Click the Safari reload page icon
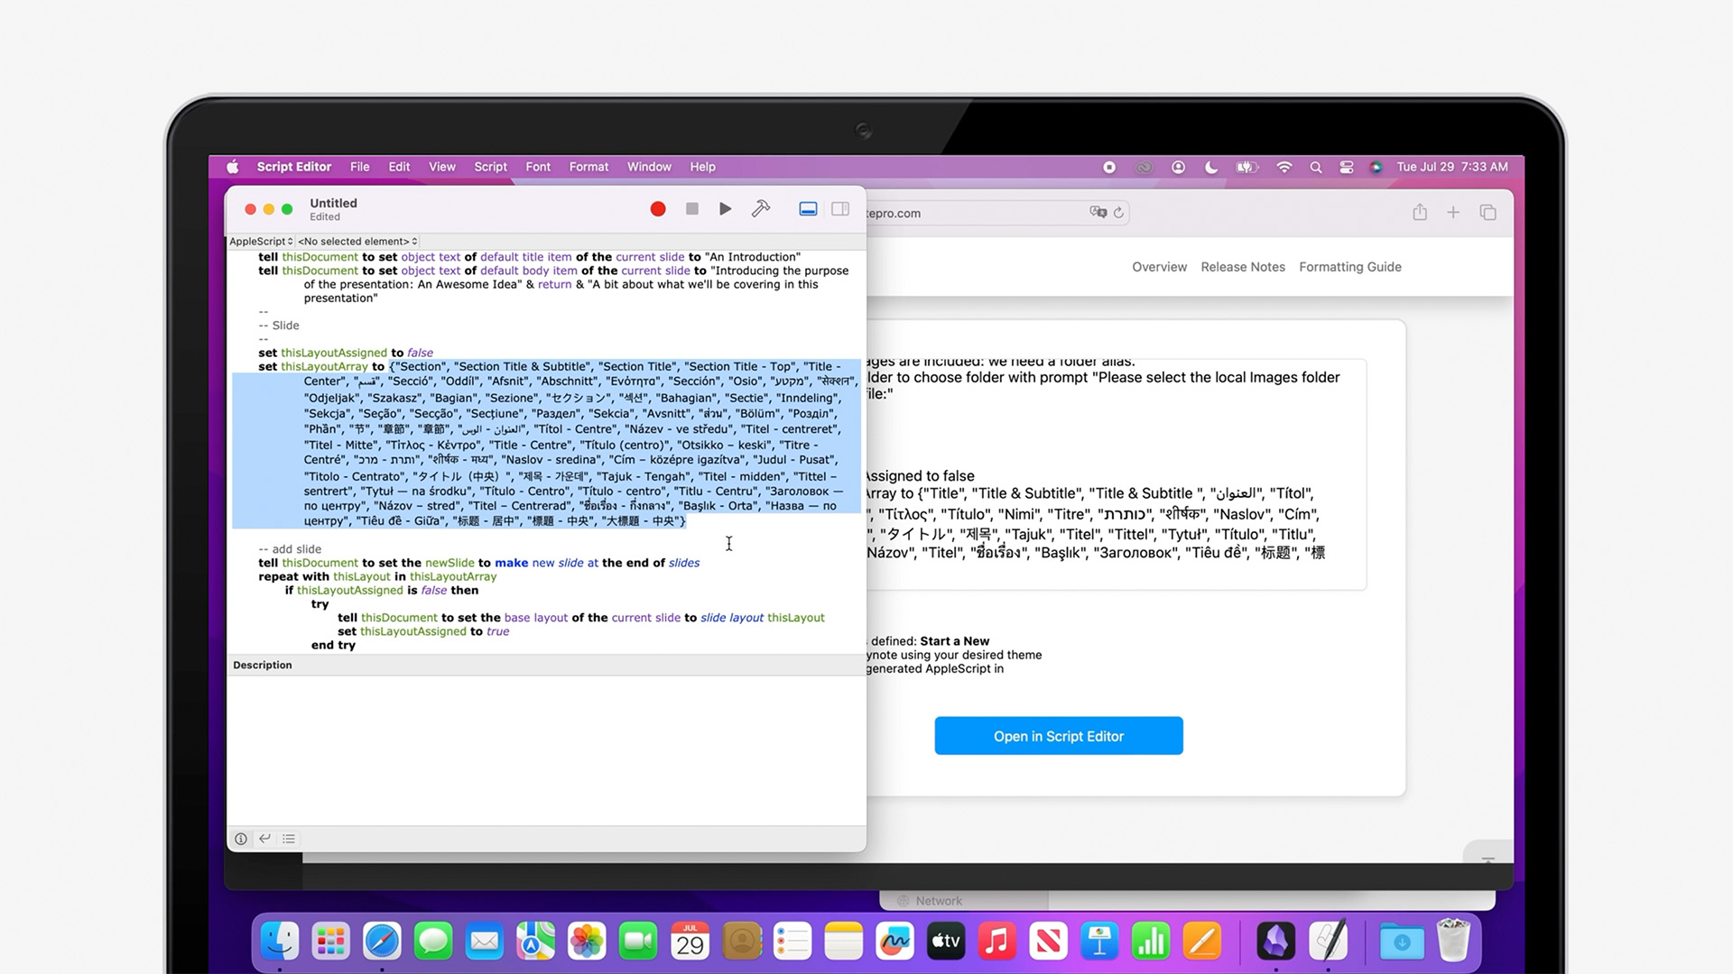Image resolution: width=1733 pixels, height=974 pixels. click(1118, 213)
